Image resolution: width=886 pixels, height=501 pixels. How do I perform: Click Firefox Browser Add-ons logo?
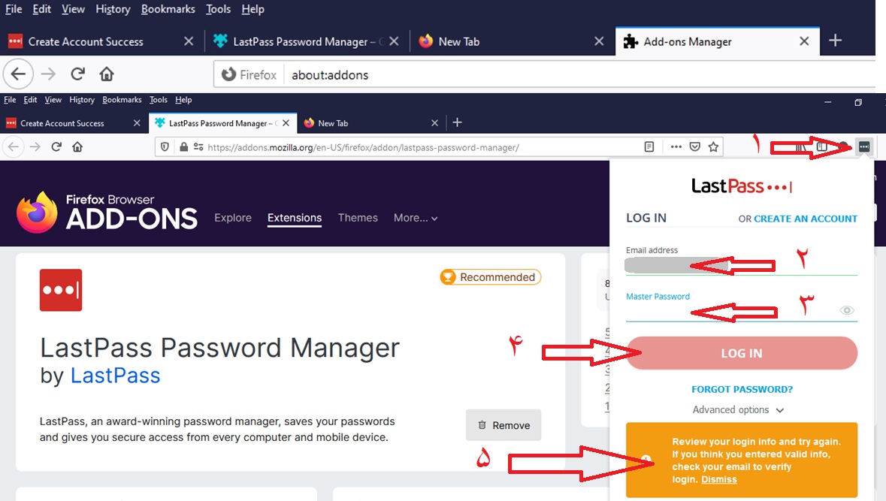click(x=107, y=213)
